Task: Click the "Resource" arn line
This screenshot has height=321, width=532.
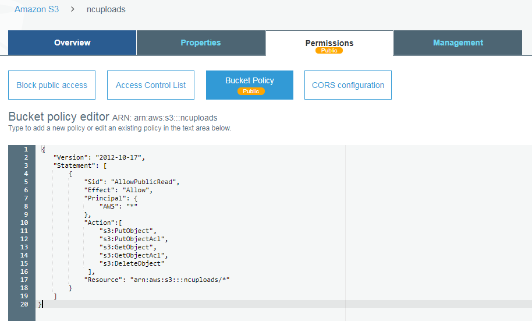Action: click(157, 280)
